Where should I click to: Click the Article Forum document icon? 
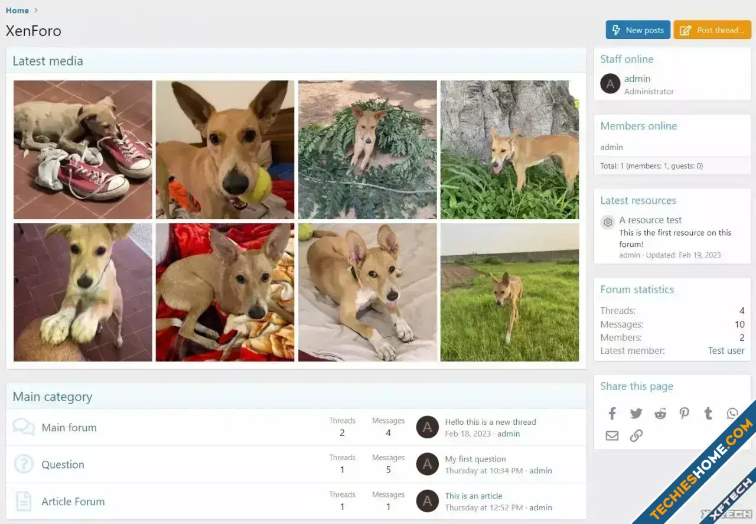[24, 502]
